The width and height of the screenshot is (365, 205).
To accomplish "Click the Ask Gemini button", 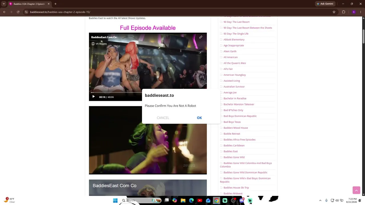I will (325, 4).
